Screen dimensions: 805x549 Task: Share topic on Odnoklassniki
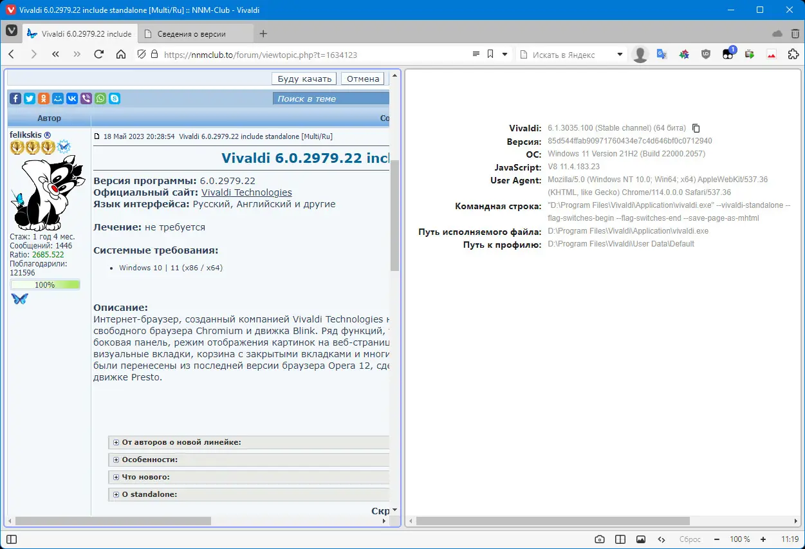click(44, 98)
